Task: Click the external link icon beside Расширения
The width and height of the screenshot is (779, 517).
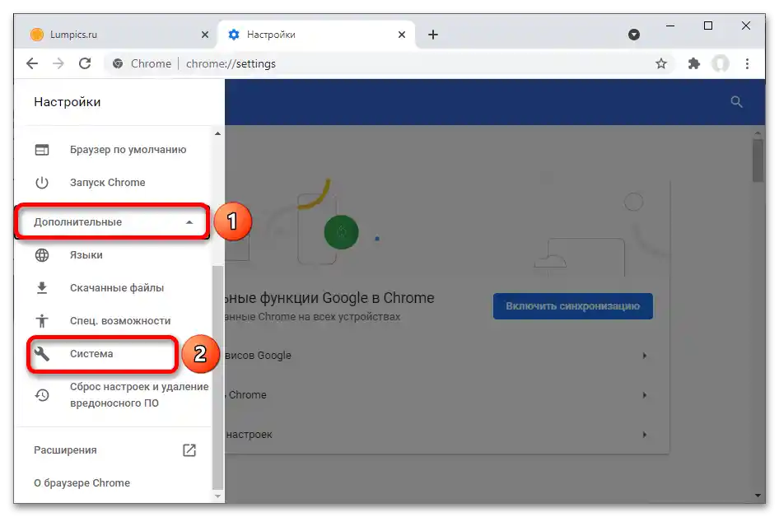Action: pyautogui.click(x=189, y=450)
